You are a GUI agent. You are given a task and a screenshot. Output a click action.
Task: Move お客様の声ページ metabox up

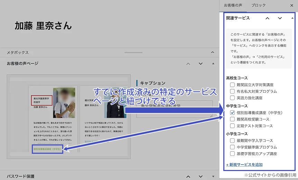point(188,64)
